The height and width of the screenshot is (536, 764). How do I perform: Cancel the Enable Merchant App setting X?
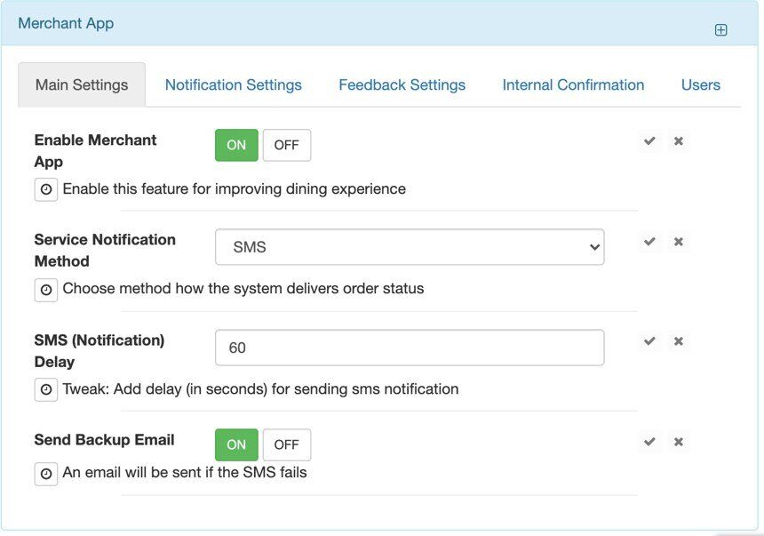tap(678, 141)
